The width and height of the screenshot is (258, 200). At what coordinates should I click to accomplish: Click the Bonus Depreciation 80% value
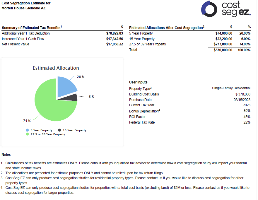coord(247,111)
